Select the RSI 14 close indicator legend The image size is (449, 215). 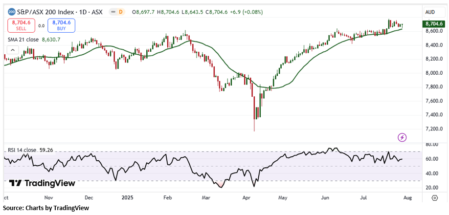point(22,150)
